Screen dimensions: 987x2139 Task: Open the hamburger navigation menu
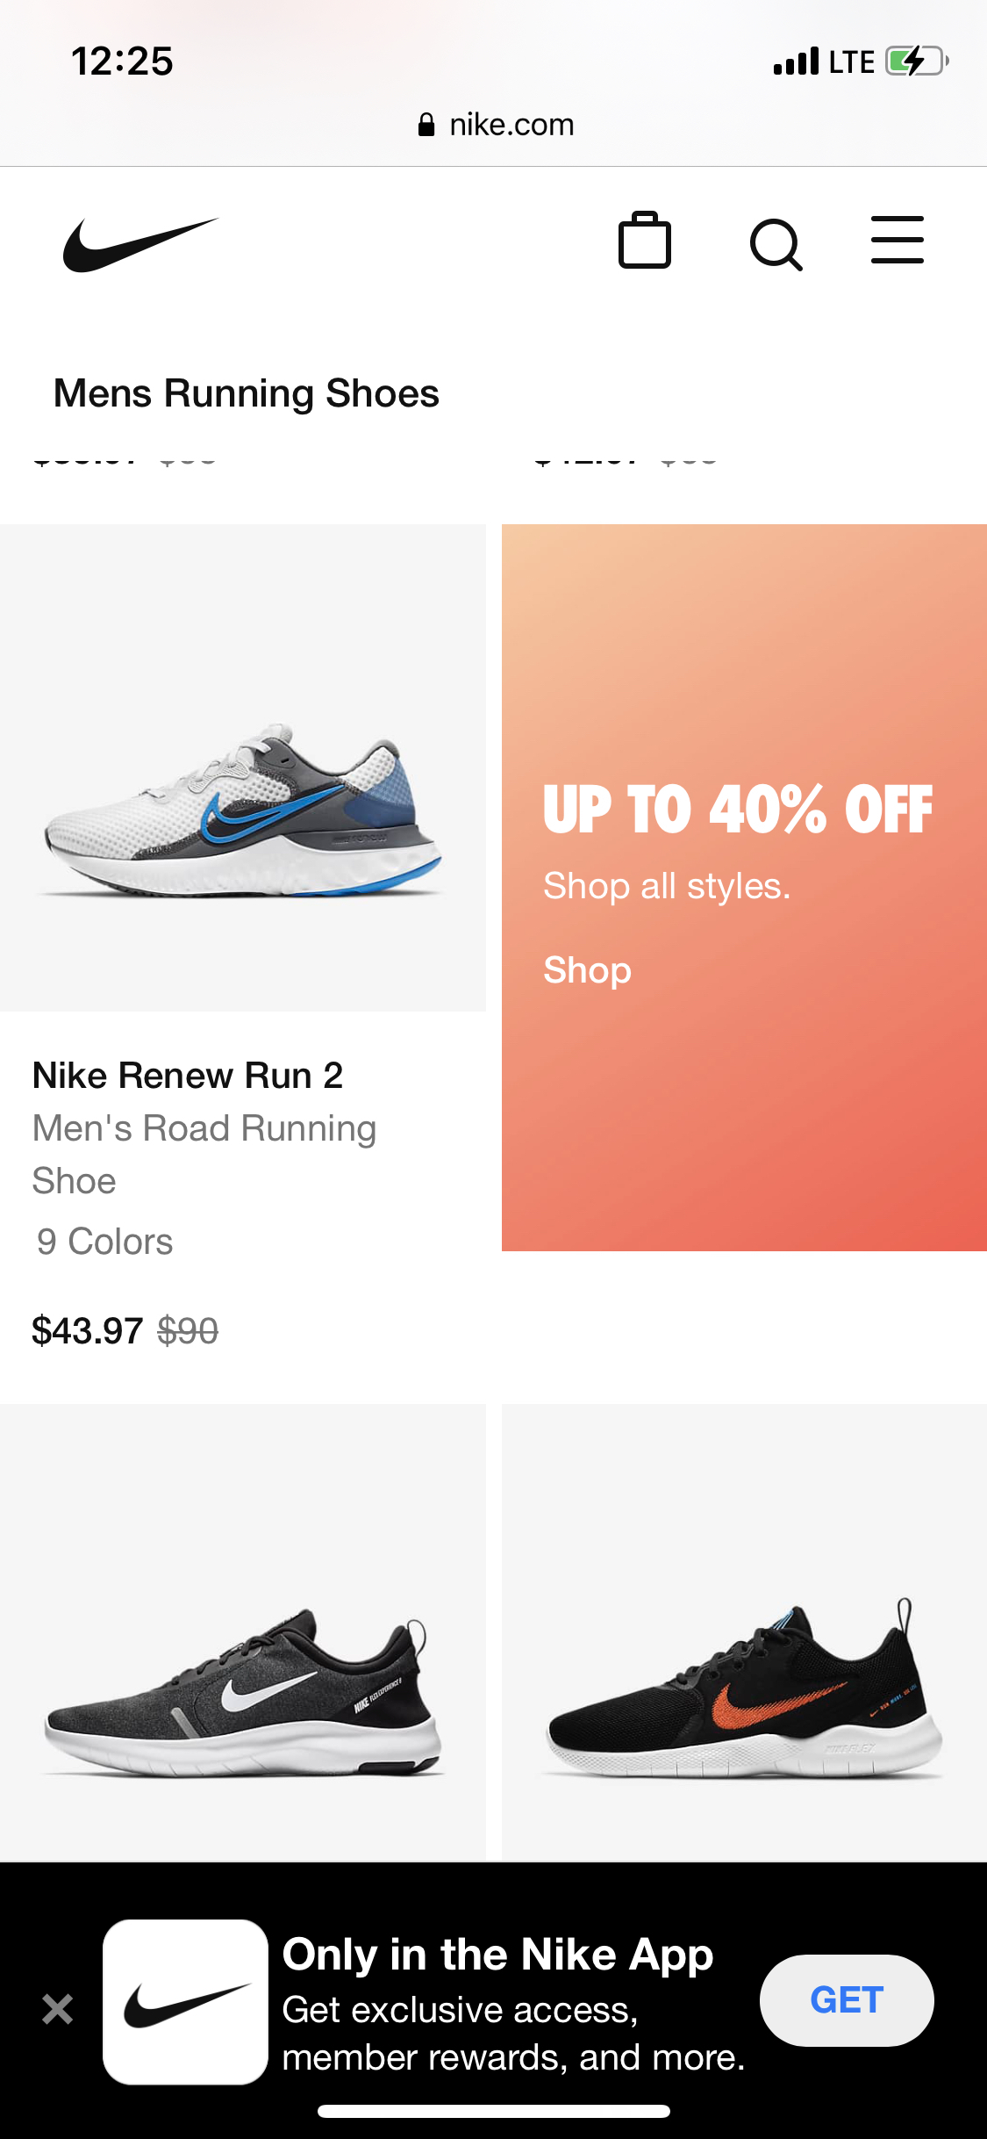click(897, 241)
